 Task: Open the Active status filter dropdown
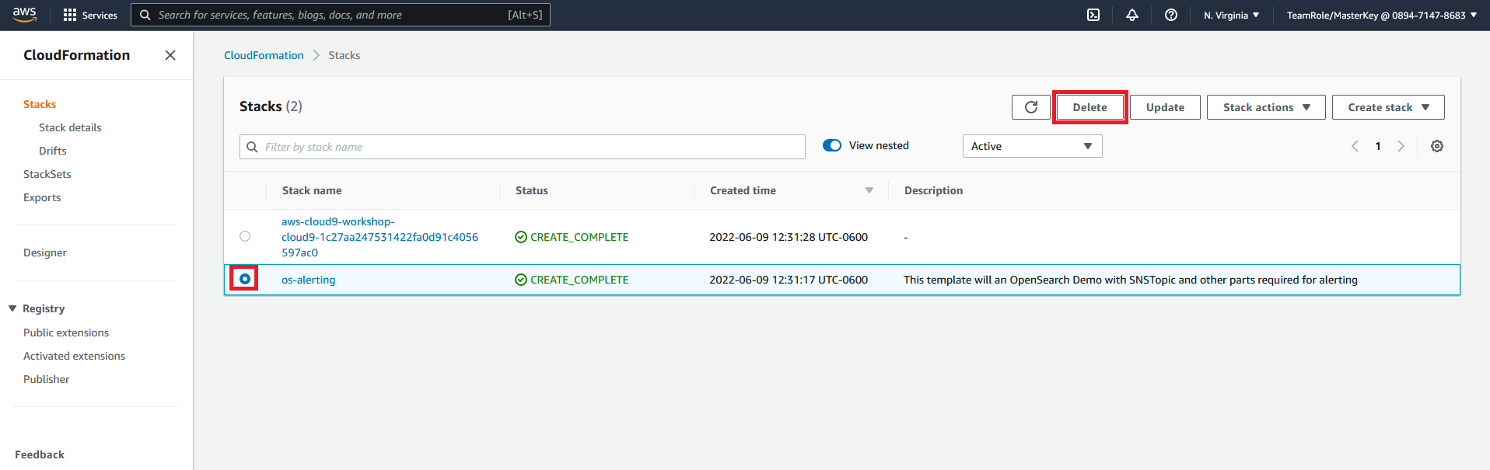1032,146
